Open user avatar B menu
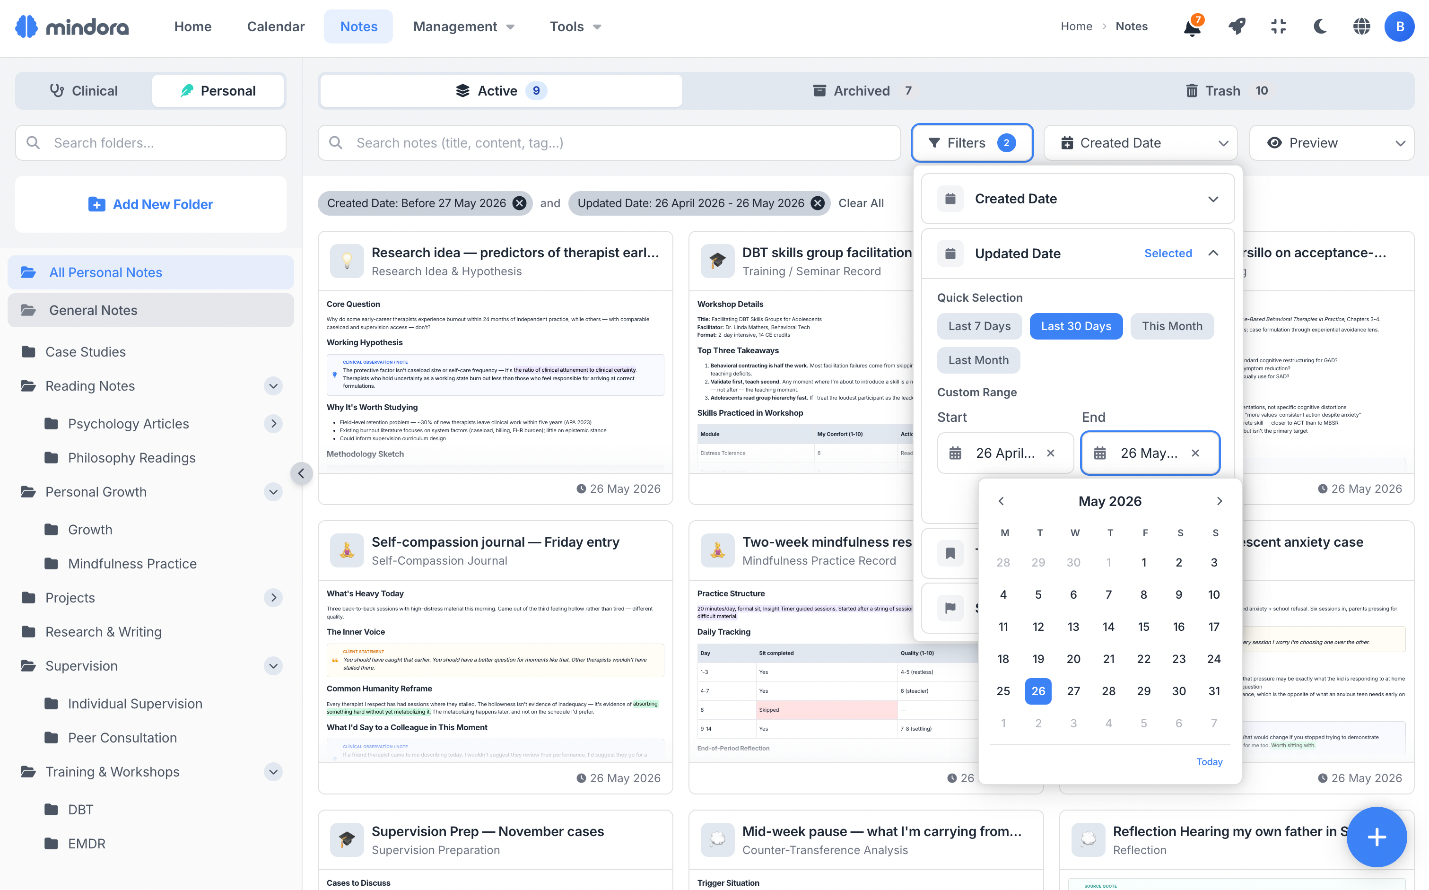Viewport: 1429px width, 890px height. 1400,26
